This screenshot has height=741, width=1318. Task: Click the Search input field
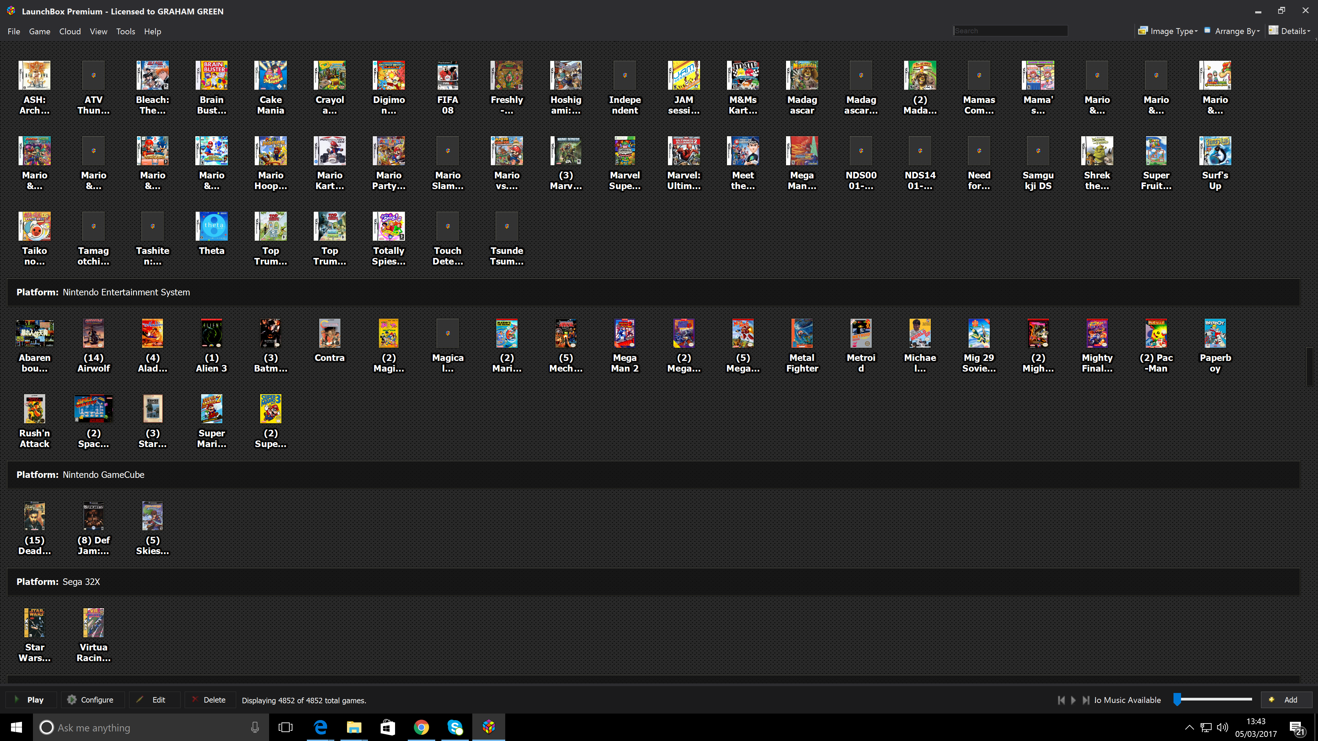pos(1010,31)
